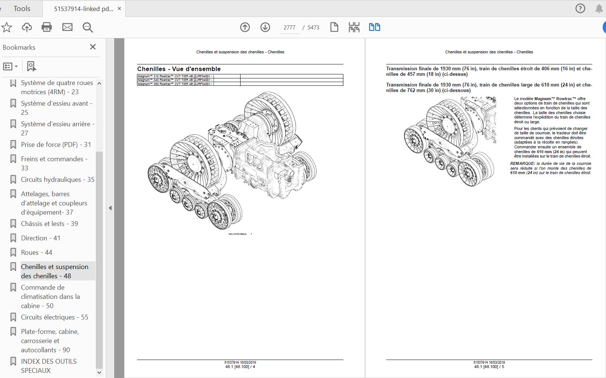Open bookmark Freins et commandes - 33
606x378 pixels.
(x=54, y=163)
